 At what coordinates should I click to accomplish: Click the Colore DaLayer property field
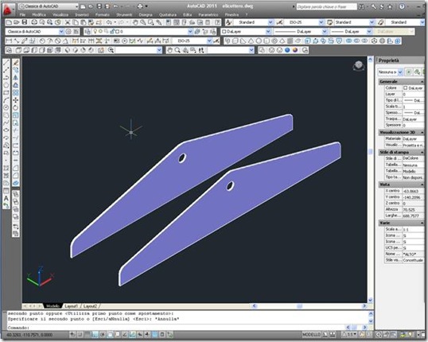click(x=413, y=88)
